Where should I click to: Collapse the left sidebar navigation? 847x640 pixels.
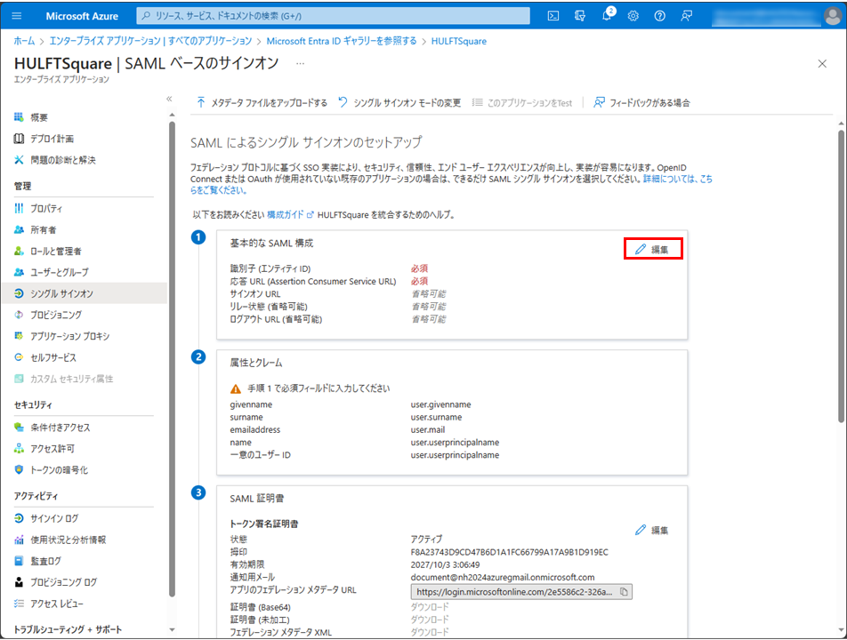click(x=169, y=99)
